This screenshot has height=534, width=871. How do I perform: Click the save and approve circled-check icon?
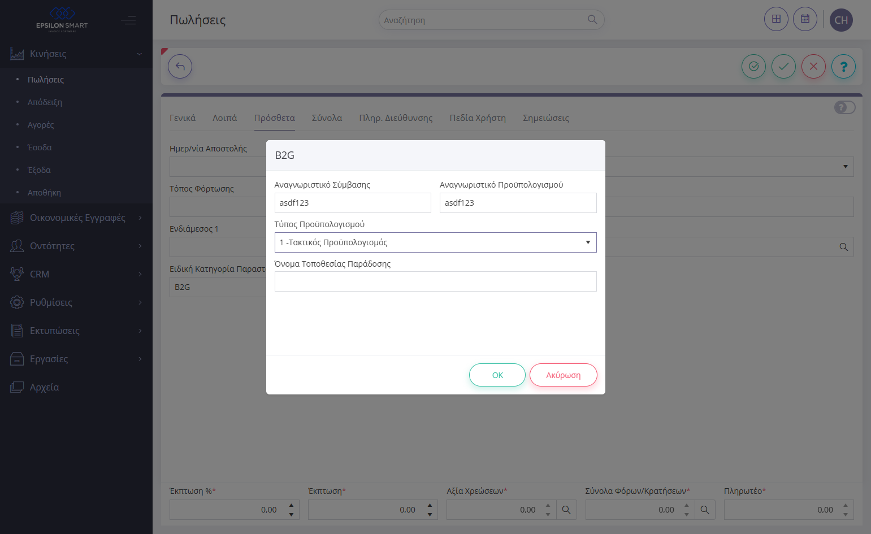(753, 67)
